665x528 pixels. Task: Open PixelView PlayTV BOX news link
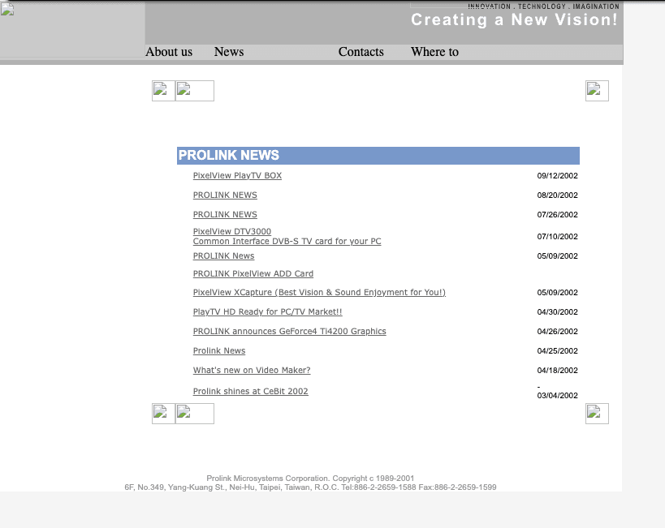pyautogui.click(x=237, y=175)
